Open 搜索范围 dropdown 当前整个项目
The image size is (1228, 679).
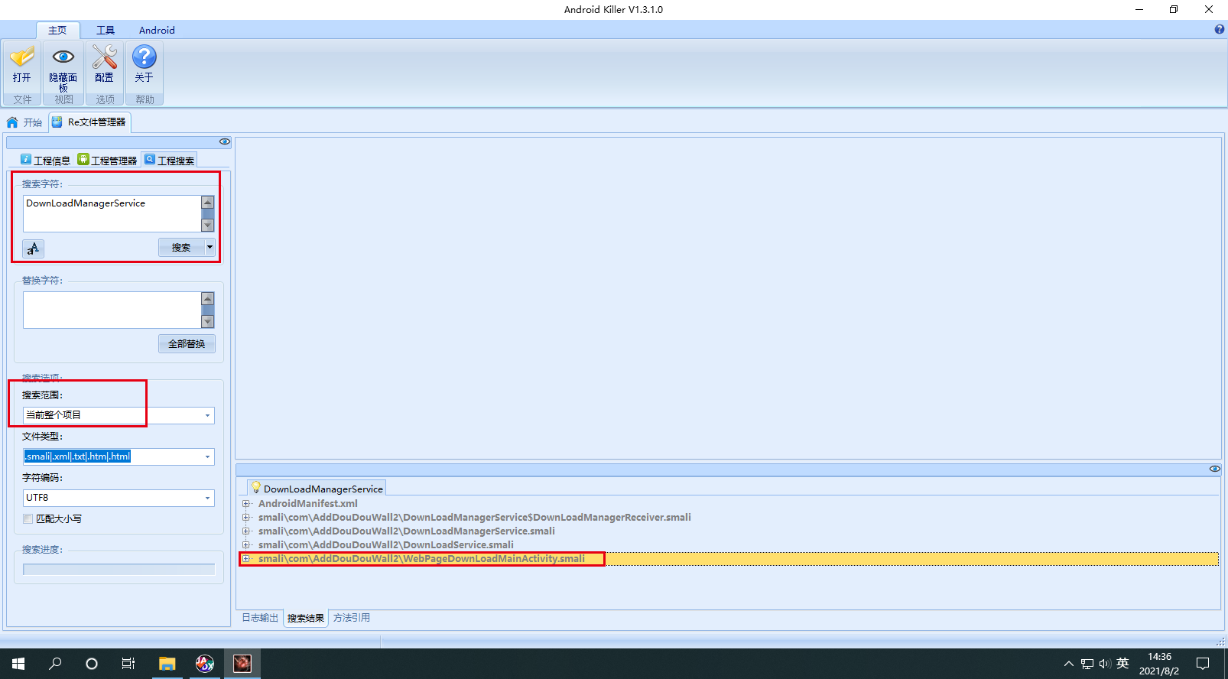(119, 415)
